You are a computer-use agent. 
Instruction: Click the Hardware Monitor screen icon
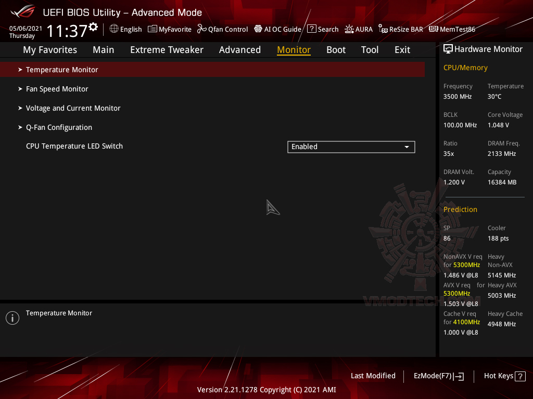(448, 49)
